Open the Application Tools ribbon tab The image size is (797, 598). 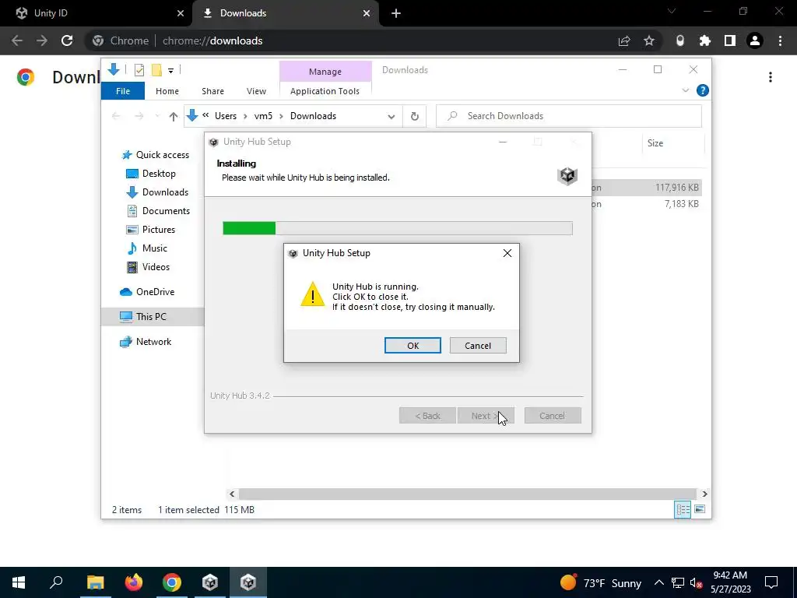point(325,91)
